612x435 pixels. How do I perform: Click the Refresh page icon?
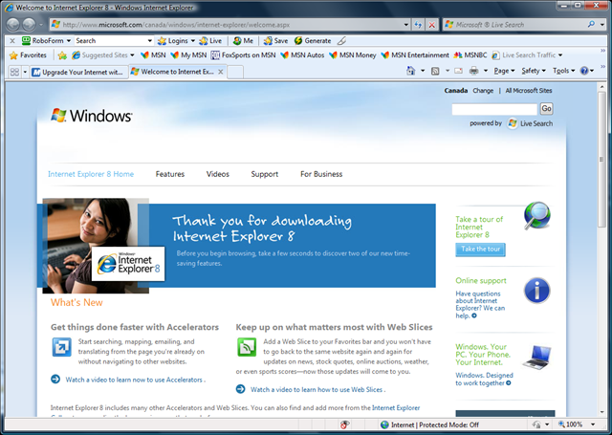click(418, 25)
